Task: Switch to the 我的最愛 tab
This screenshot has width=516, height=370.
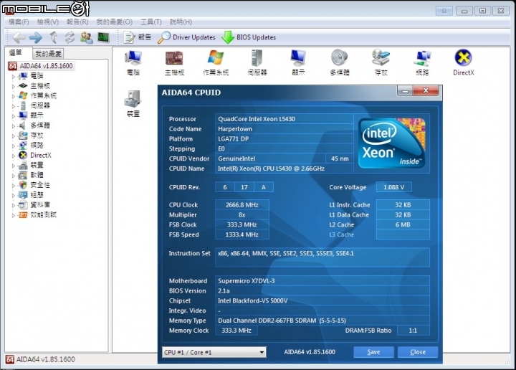Action: pyautogui.click(x=49, y=54)
